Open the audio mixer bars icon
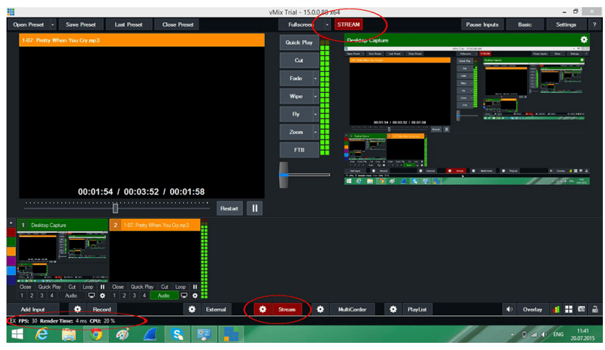Screen dimensions: 605x350 pos(556,309)
